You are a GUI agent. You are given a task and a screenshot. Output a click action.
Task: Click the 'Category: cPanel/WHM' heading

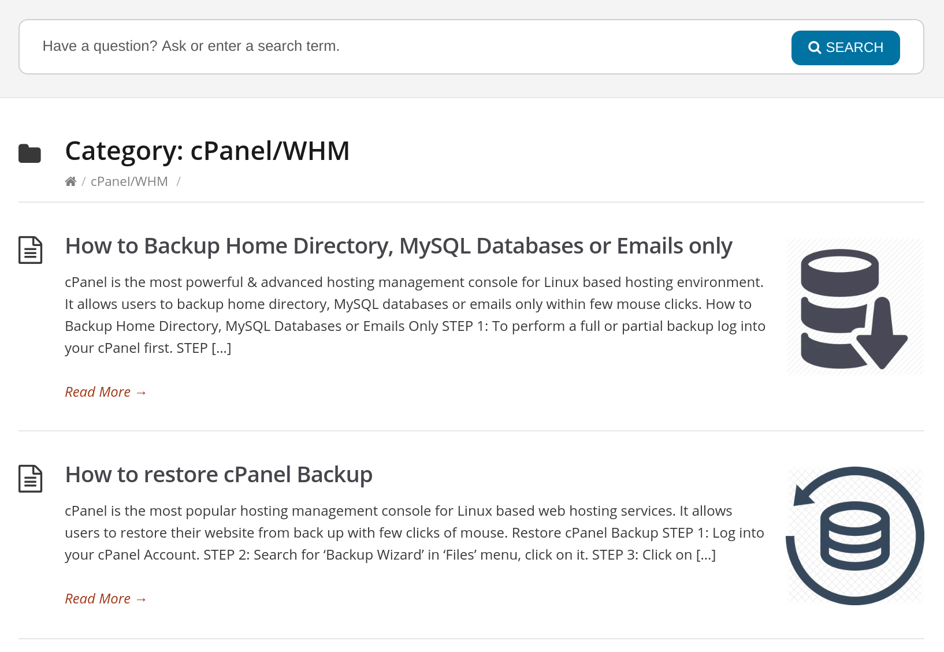(x=207, y=151)
